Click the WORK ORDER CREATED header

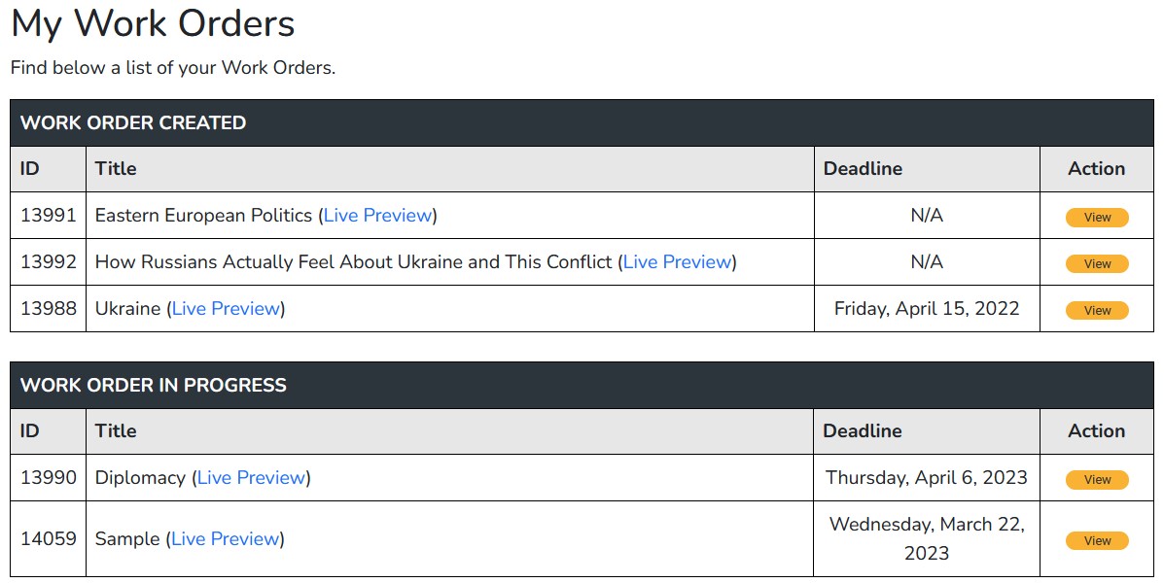click(131, 123)
